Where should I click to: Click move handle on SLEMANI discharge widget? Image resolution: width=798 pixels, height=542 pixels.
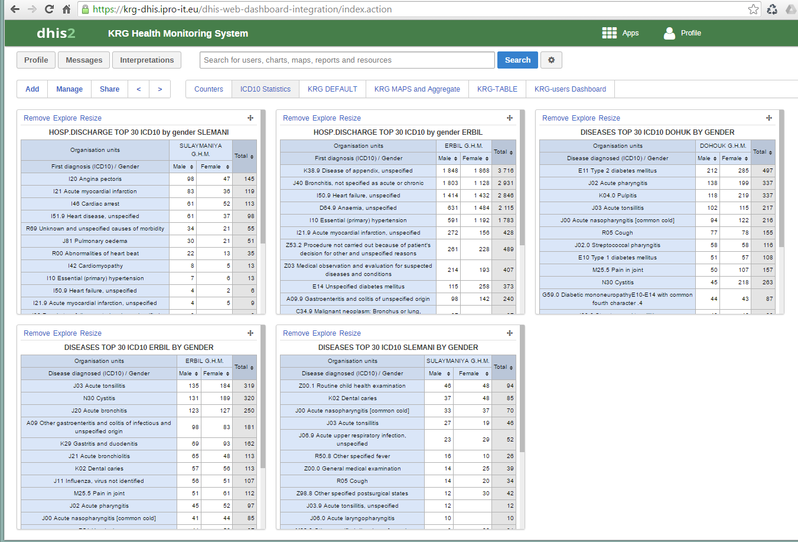pyautogui.click(x=250, y=118)
